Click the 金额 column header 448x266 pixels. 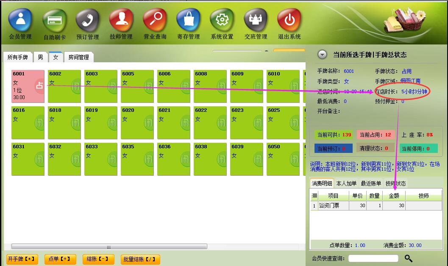pos(394,196)
